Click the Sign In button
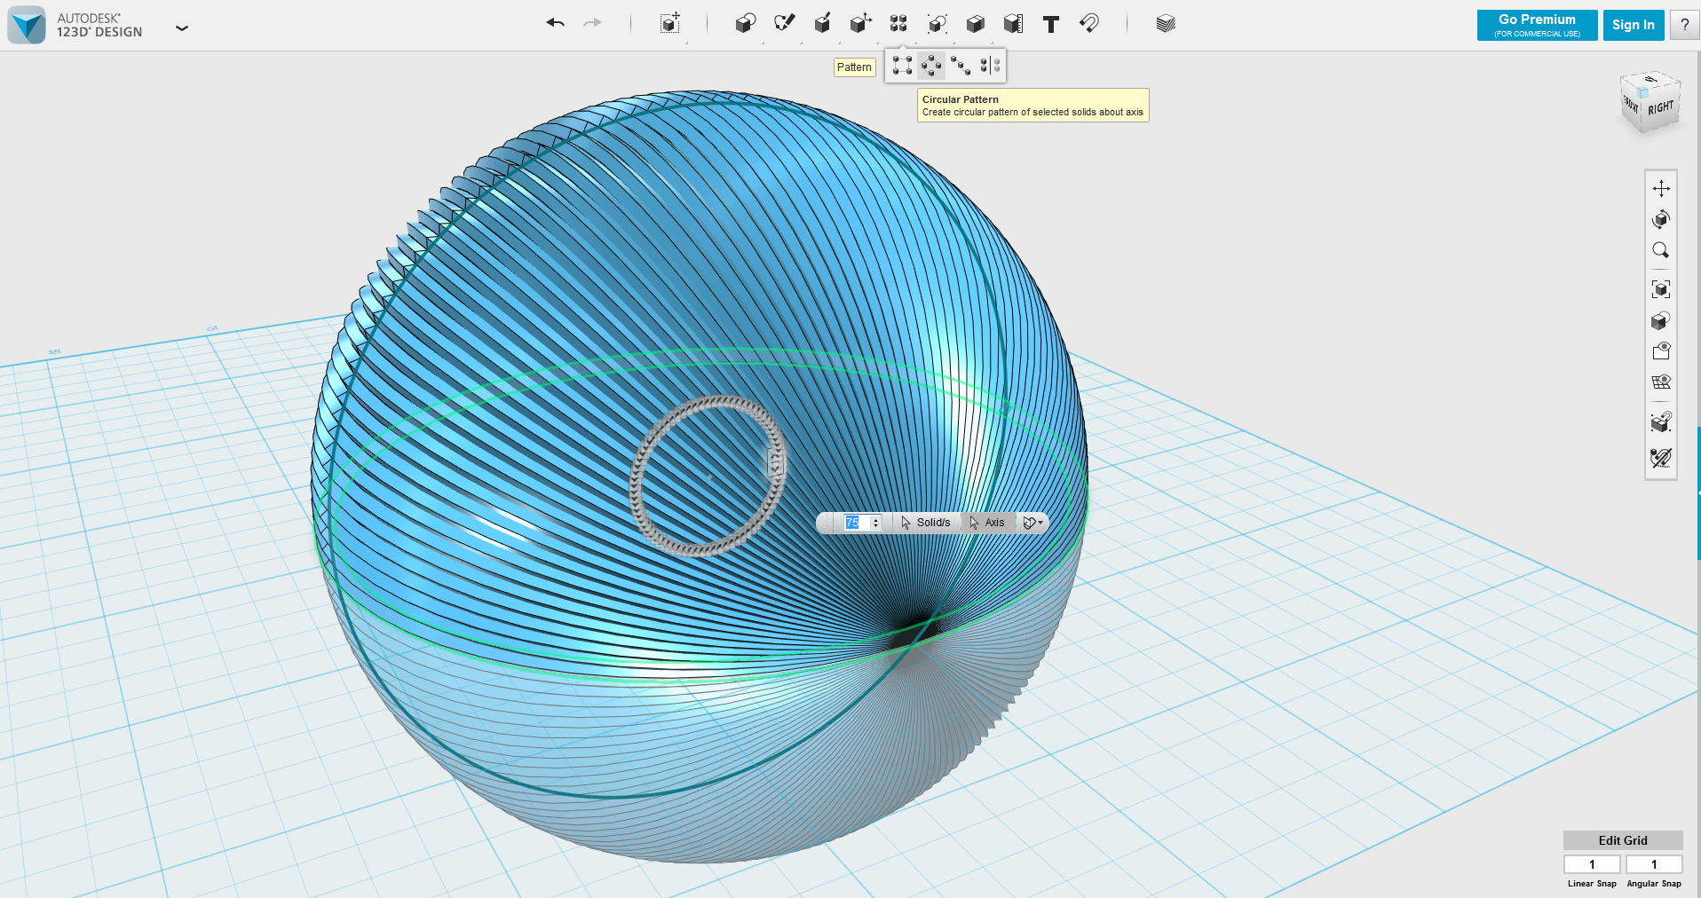 1634,25
